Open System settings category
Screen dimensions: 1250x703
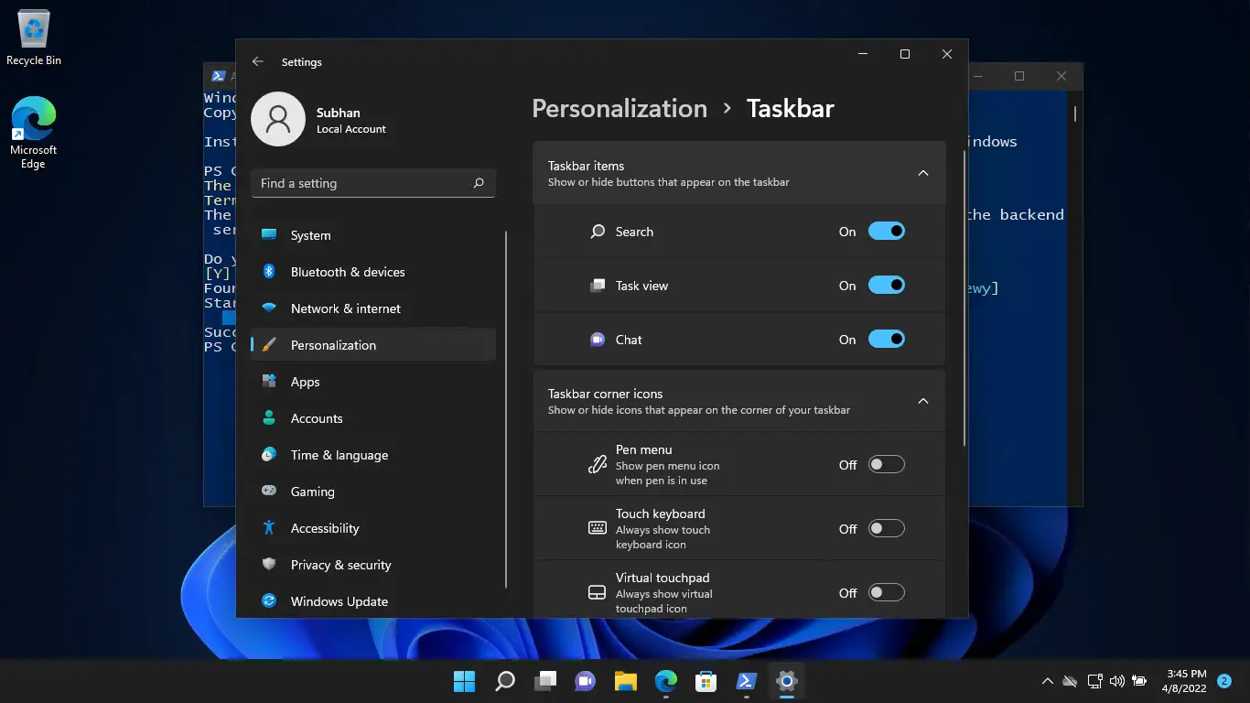[373, 235]
